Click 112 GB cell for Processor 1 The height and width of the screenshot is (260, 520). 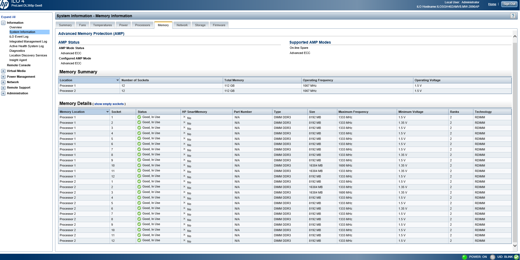click(262, 86)
